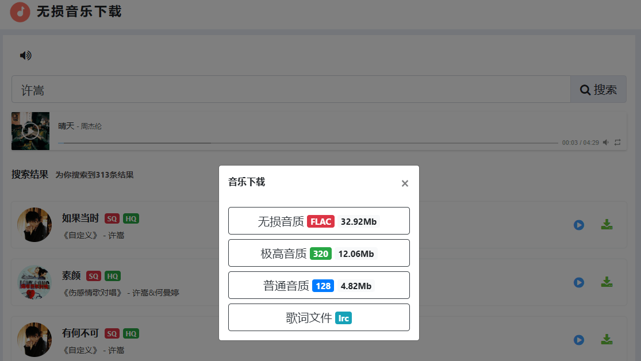The height and width of the screenshot is (361, 641).
Task: Download 极高音质 320 quality version
Action: (318, 253)
